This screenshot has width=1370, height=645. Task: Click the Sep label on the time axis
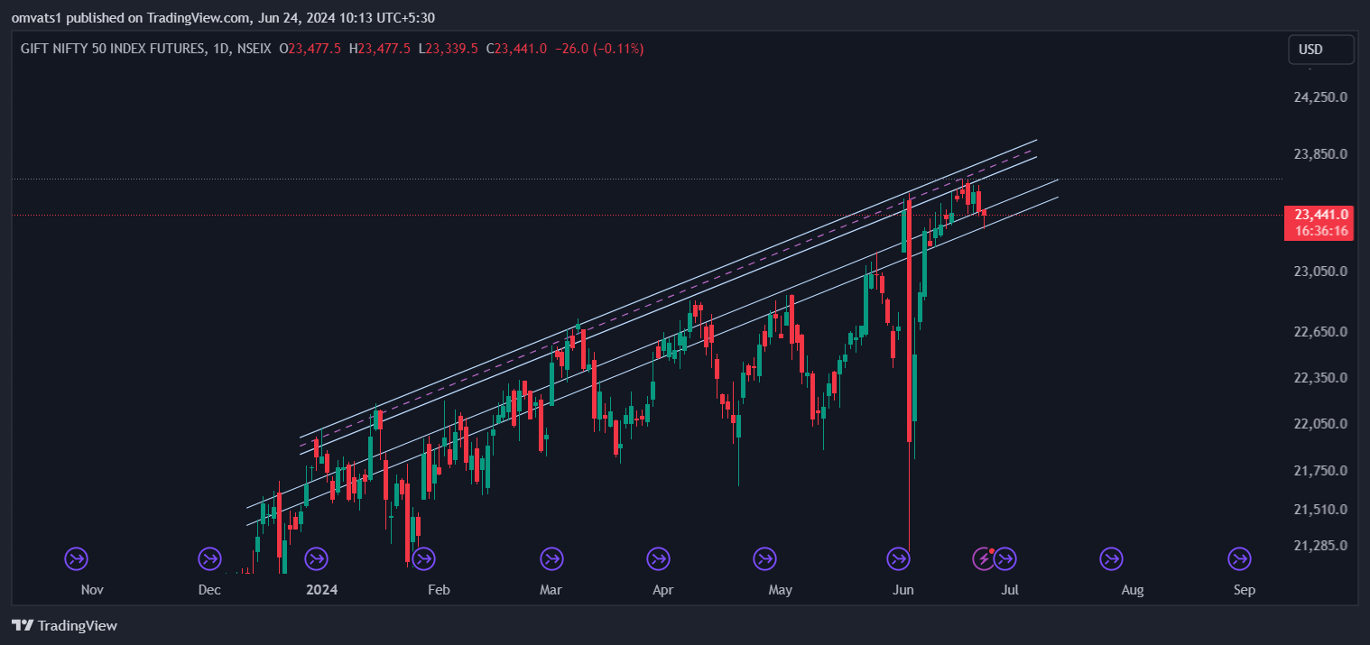1245,590
